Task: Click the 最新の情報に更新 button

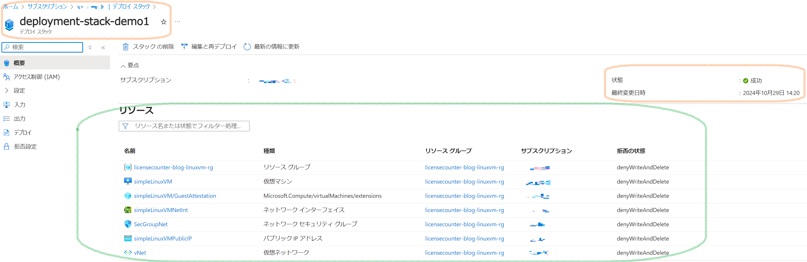Action: [272, 47]
